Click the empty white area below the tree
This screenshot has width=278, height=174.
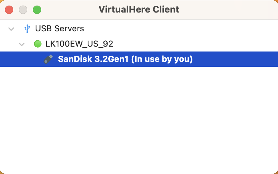(x=139, y=122)
